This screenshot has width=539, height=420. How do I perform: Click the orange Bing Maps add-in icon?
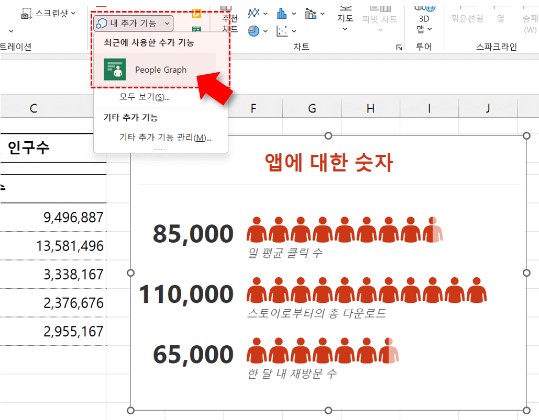coord(196,13)
